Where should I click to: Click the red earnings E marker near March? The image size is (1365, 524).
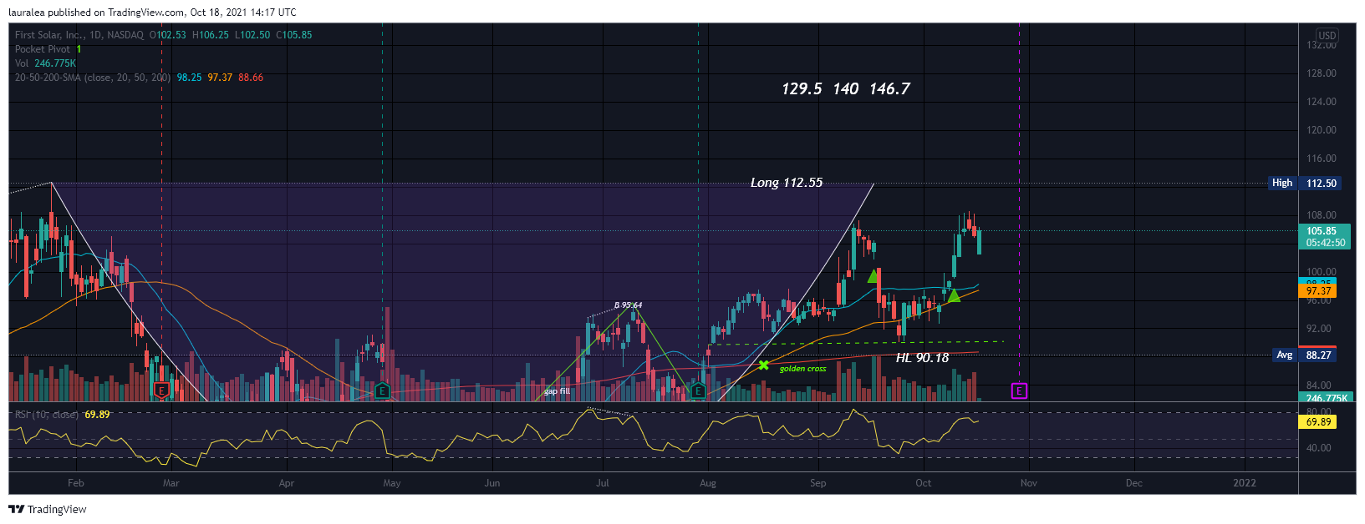162,390
